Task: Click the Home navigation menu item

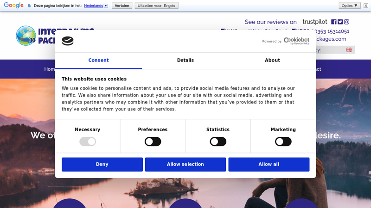Action: 50,69
